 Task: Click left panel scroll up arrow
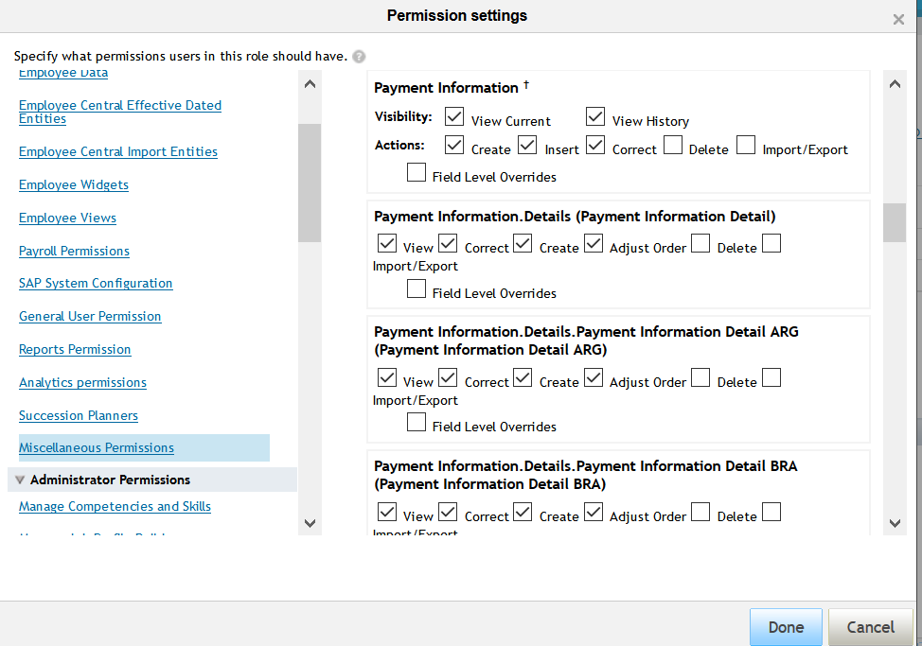(x=310, y=84)
